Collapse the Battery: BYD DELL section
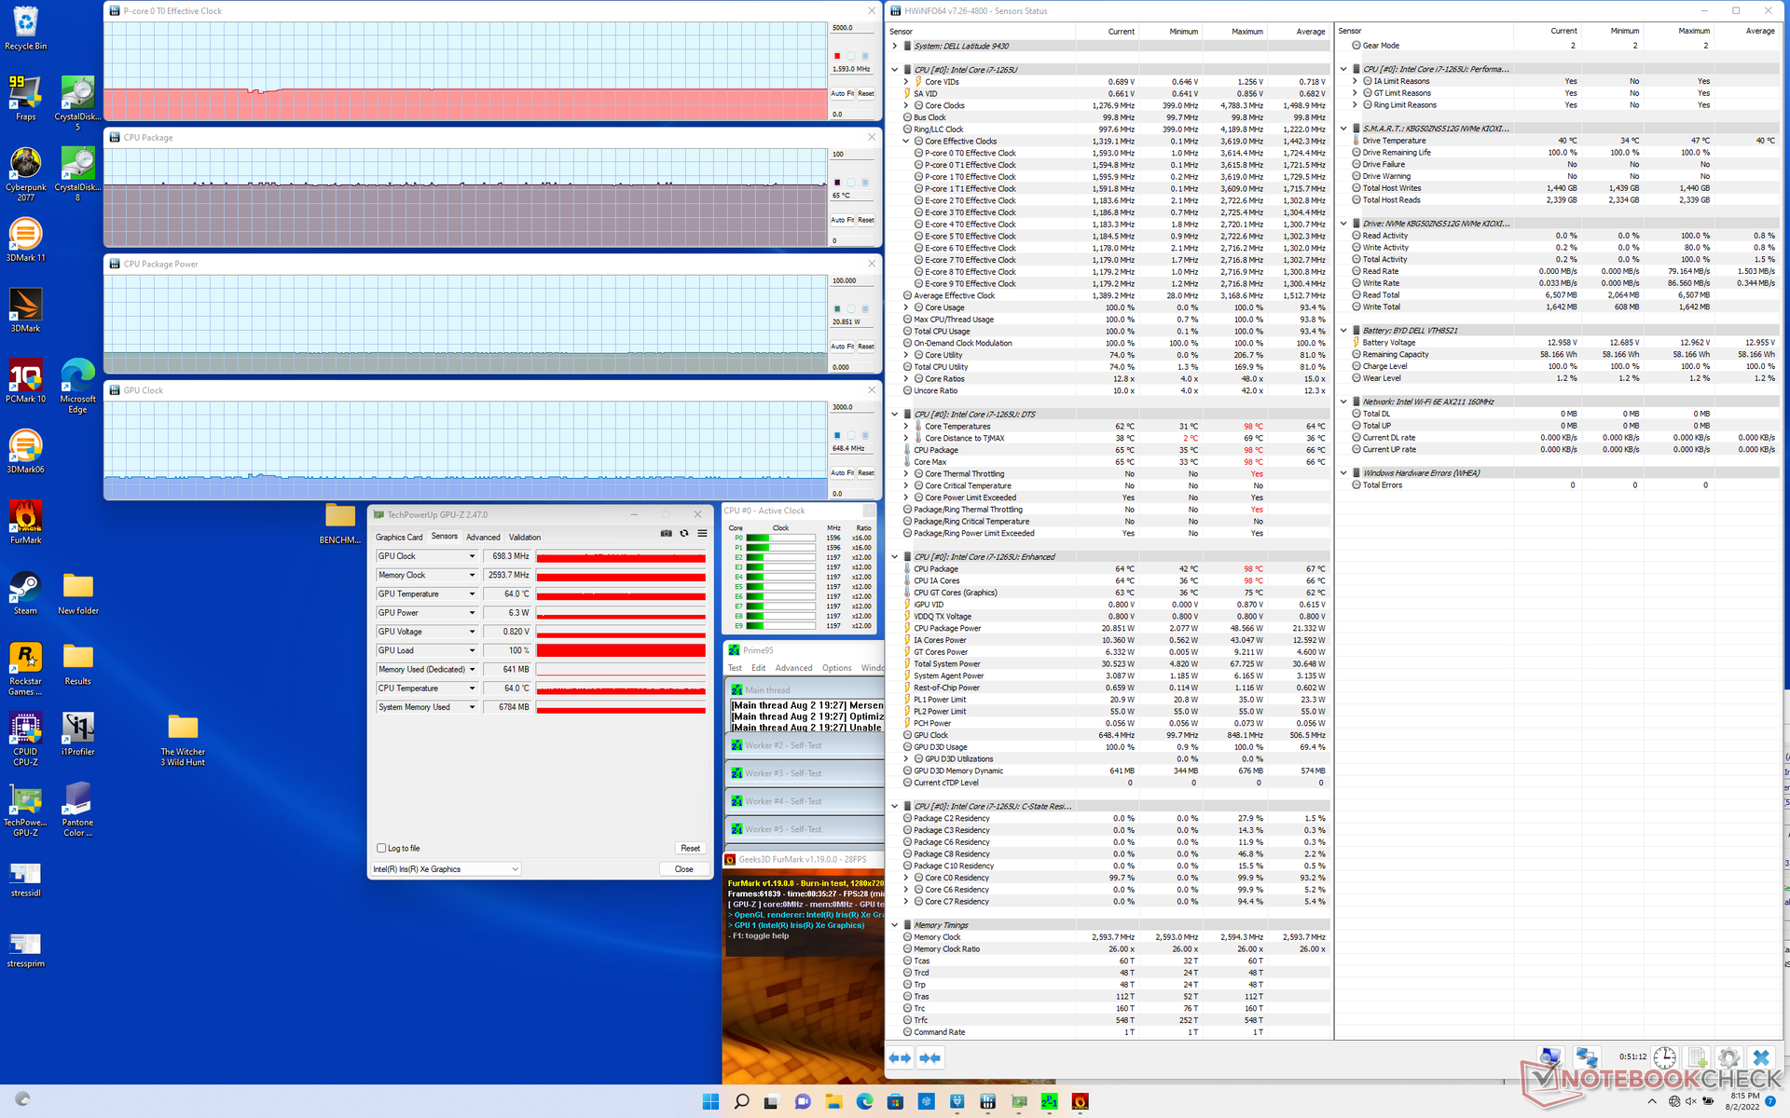The image size is (1790, 1118). [x=1343, y=331]
